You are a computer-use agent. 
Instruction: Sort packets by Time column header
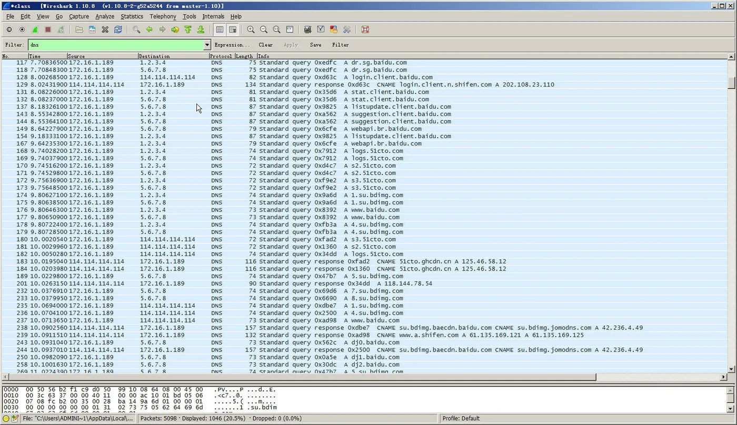coord(47,56)
